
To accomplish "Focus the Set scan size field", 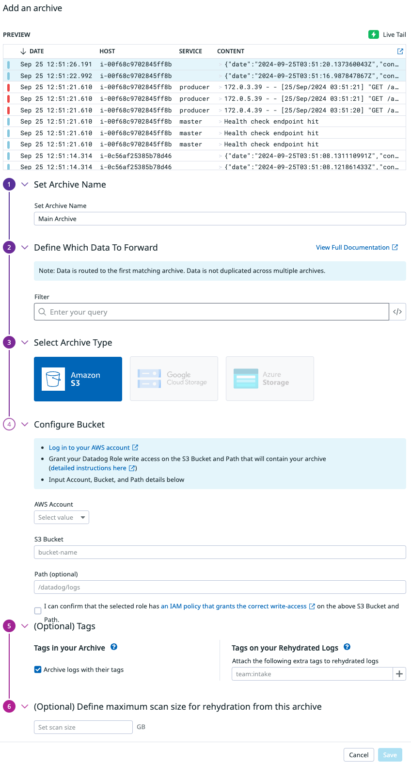I will tap(83, 727).
